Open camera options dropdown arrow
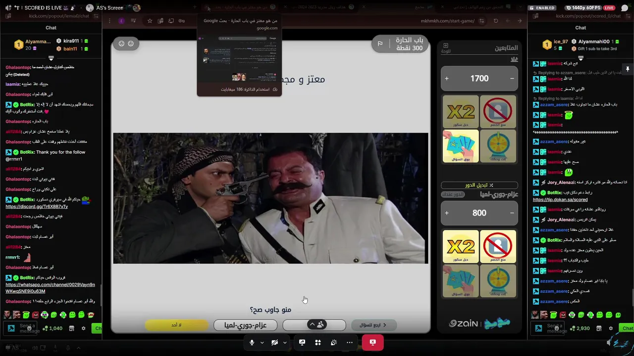 (285, 342)
